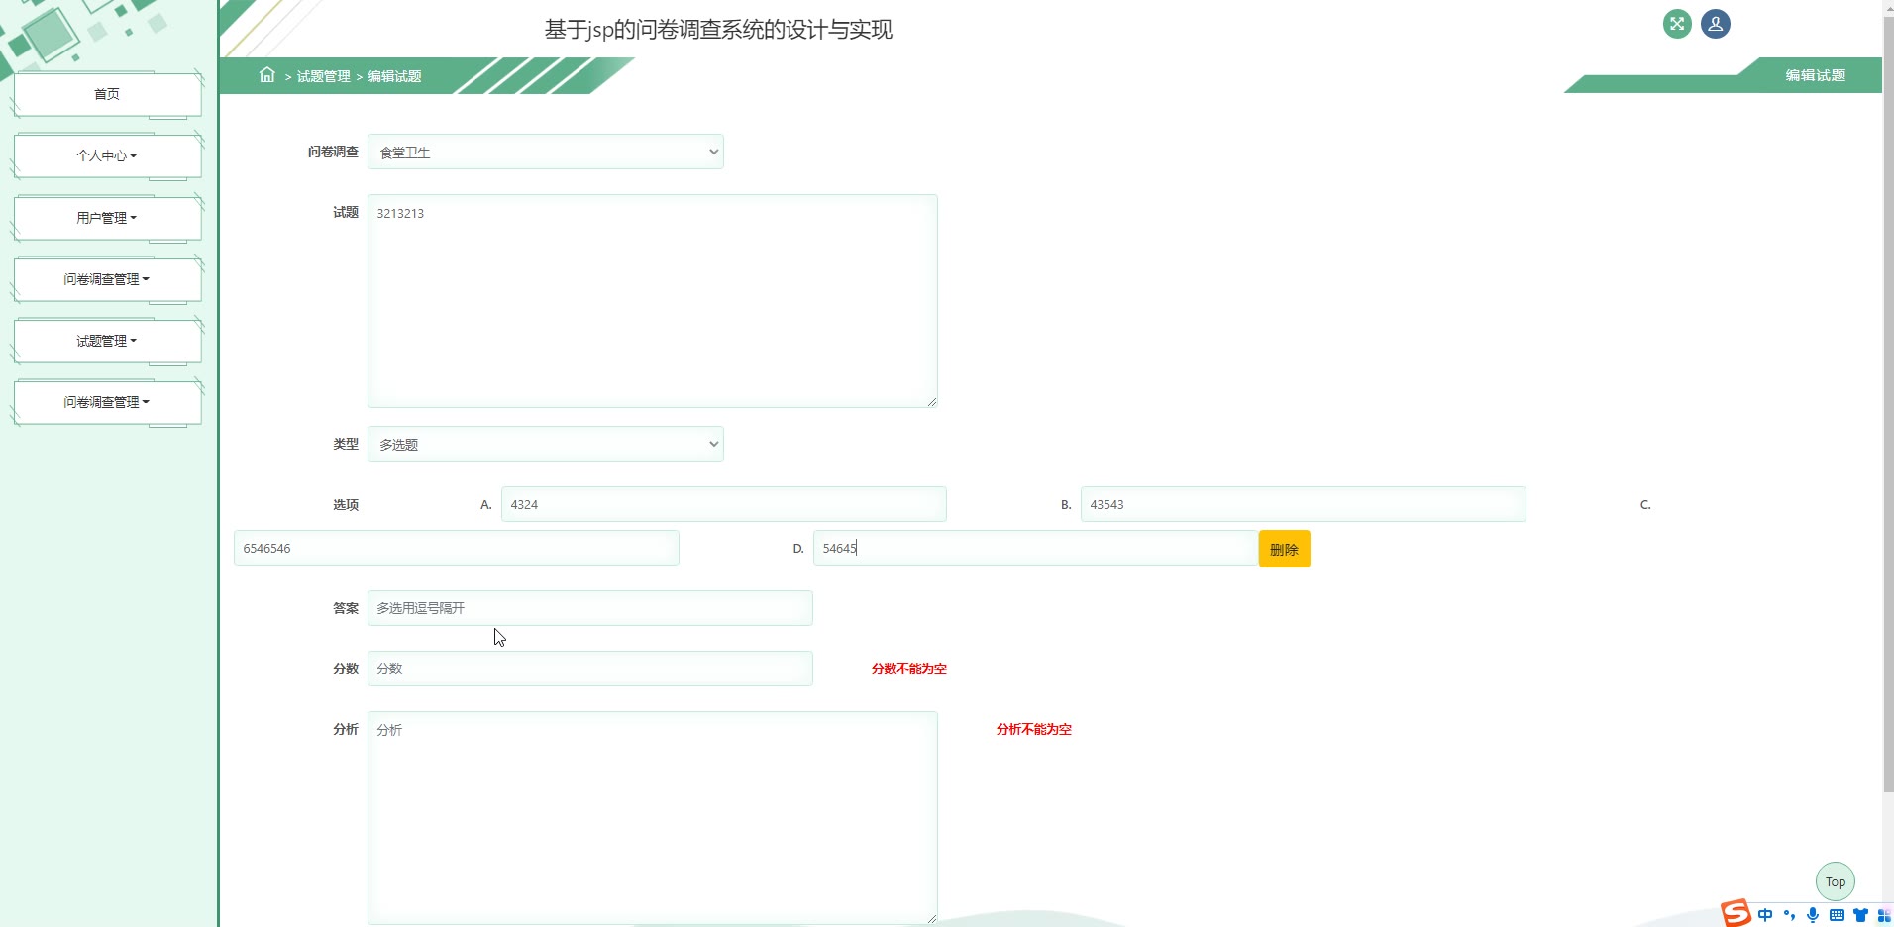Expand the first 问卷调查管理 sidebar menu
Viewport: 1894px width, 927px height.
point(107,279)
